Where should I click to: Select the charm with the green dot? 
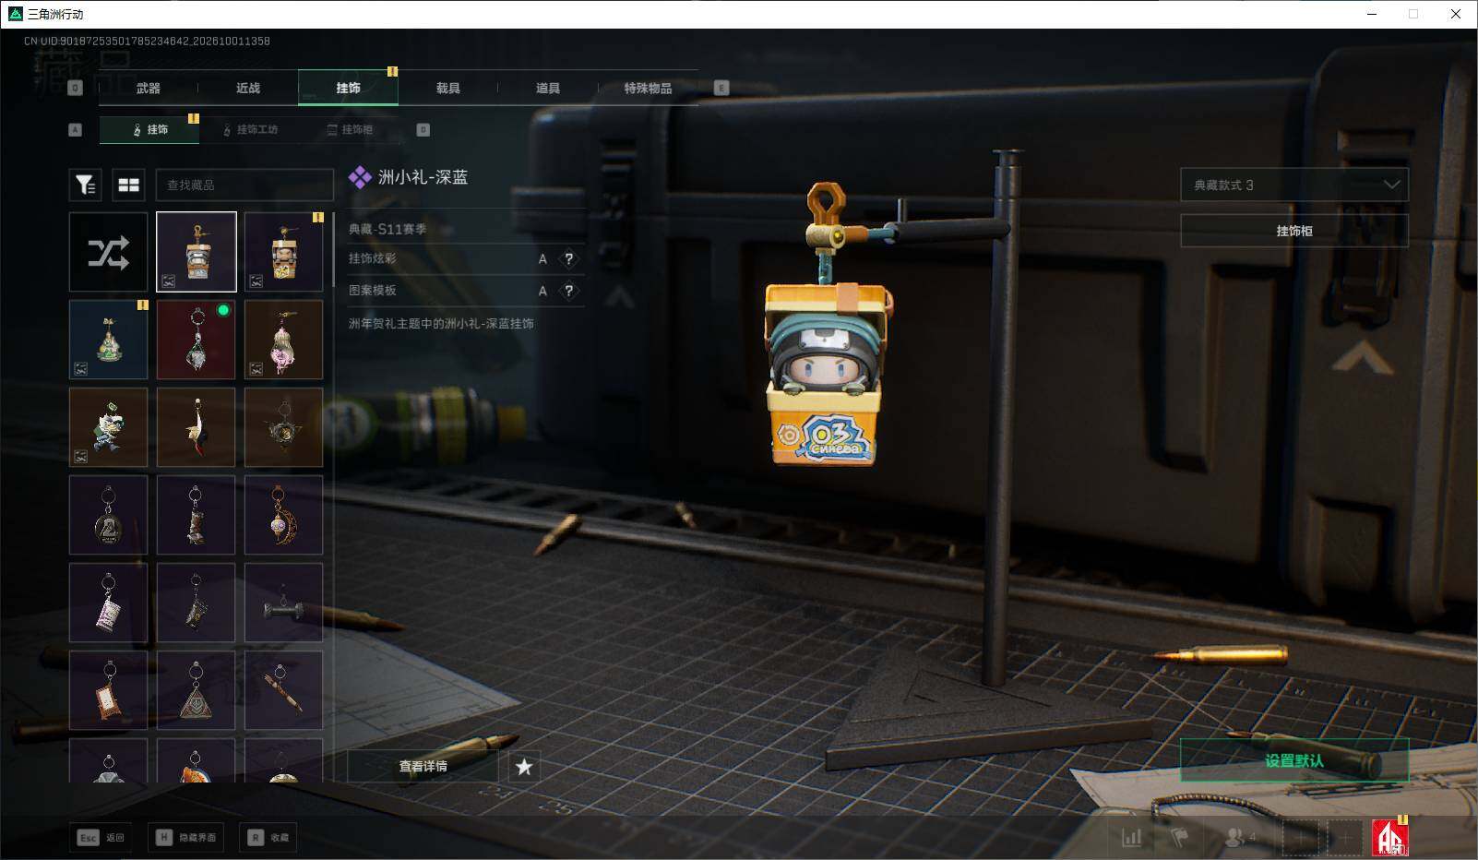[197, 340]
